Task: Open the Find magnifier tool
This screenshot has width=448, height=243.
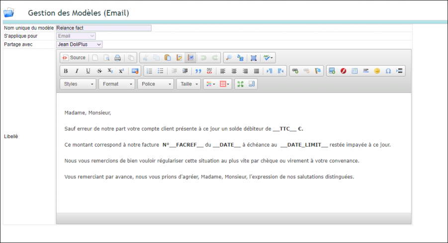Action: [229, 58]
